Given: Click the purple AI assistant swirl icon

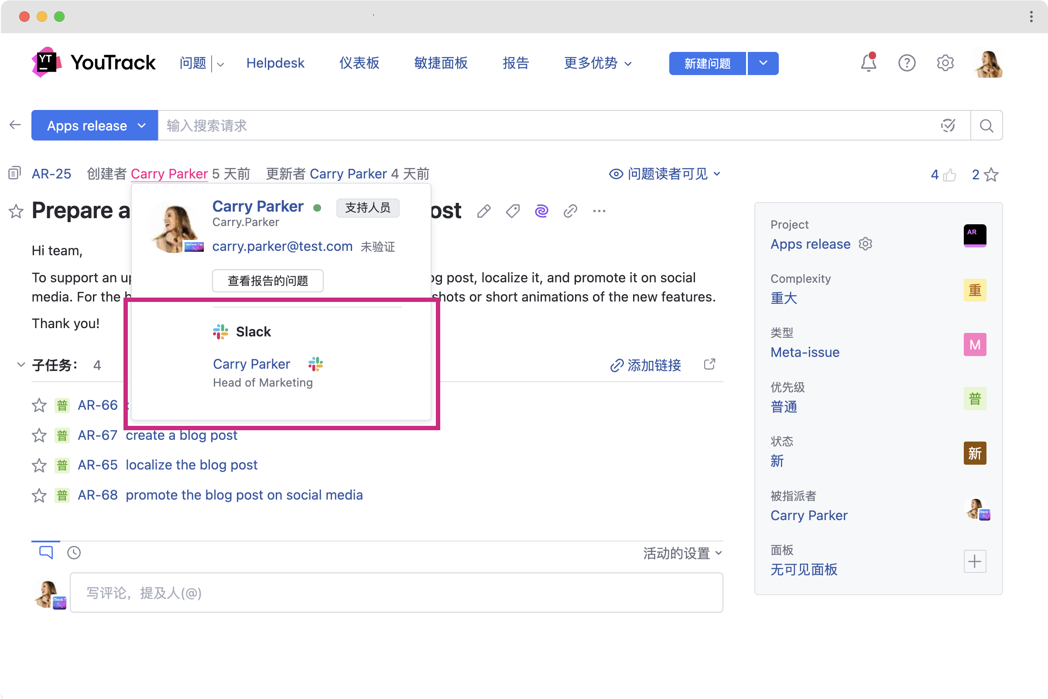Looking at the screenshot, I should 541,211.
